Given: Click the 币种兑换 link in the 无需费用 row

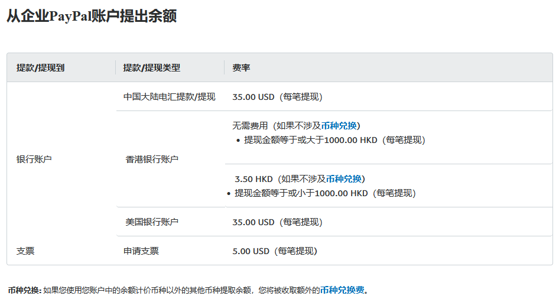Looking at the screenshot, I should click(339, 126).
